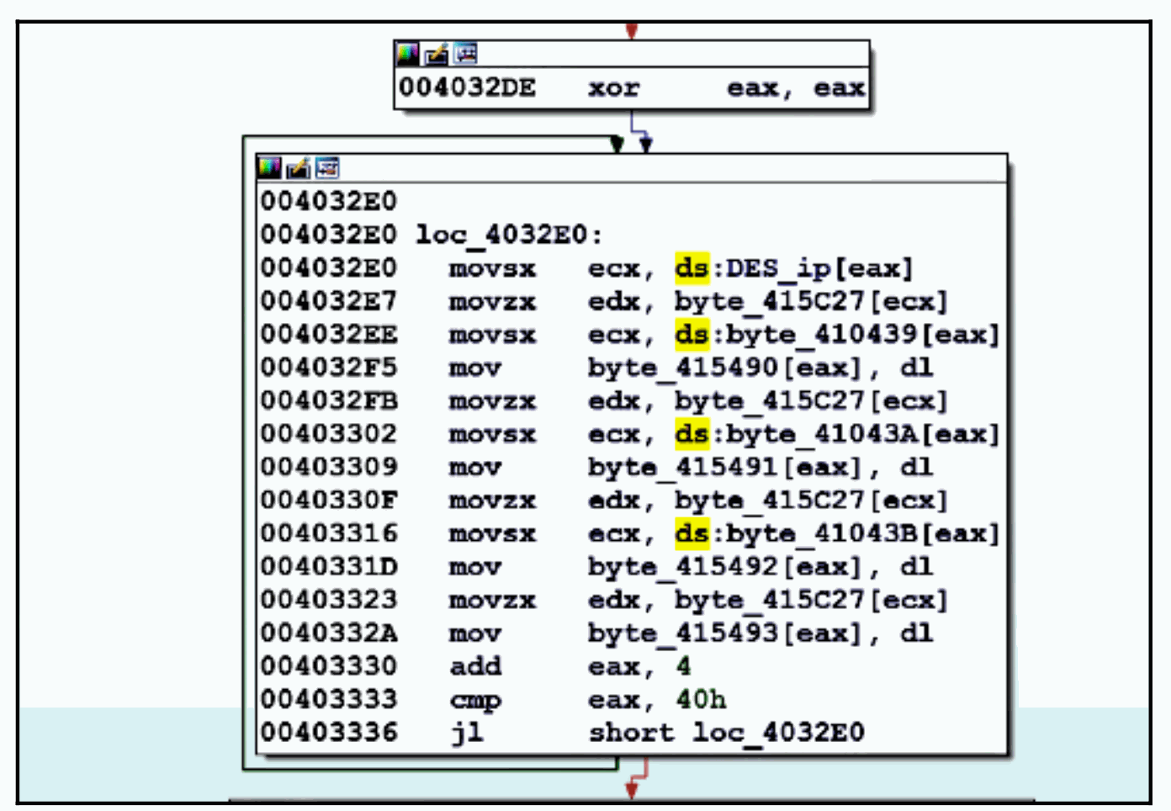The image size is (1171, 811).
Task: Click the node color icon in xor block
Action: (408, 55)
